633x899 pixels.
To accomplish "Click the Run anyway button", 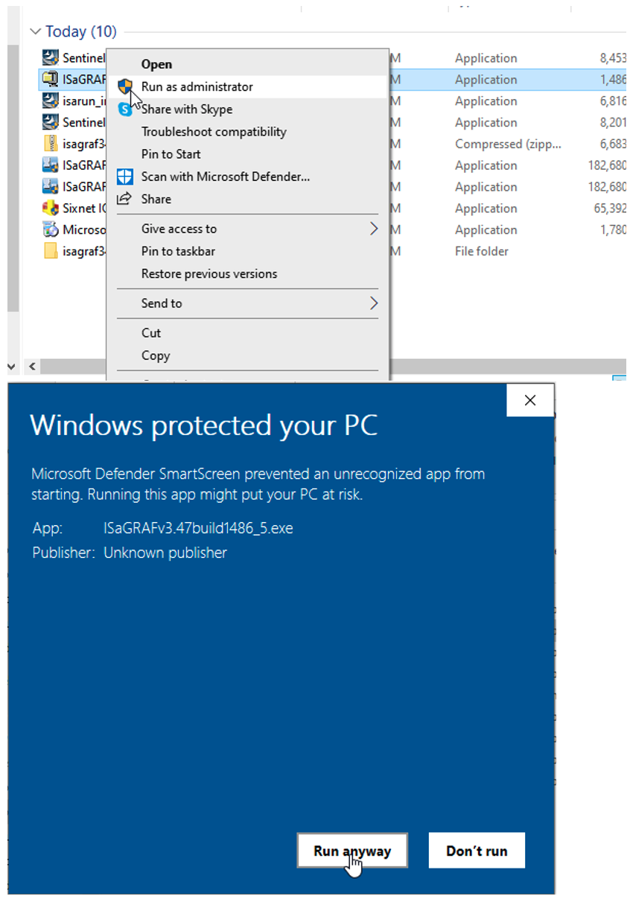I will tap(352, 851).
